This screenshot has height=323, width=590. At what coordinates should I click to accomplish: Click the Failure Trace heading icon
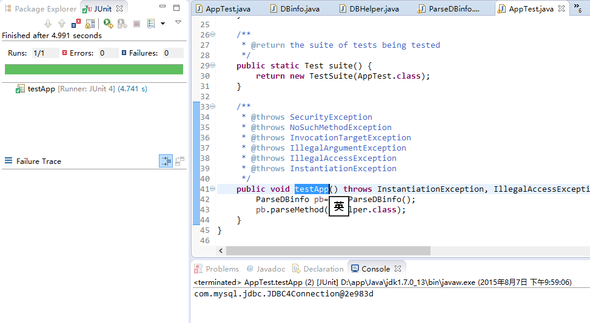[x=8, y=161]
